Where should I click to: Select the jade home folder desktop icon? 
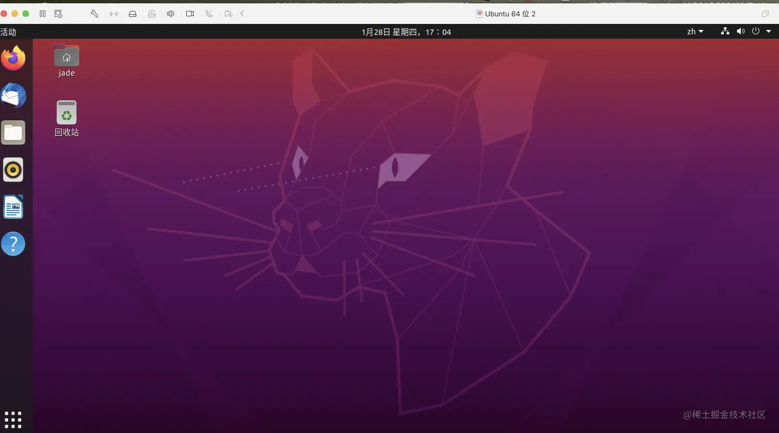(66, 56)
